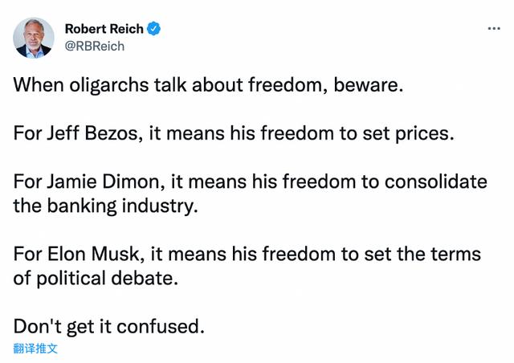Click the line ending with "freedom to consolidate"
Viewport: 514px width, 363px height.
(250, 181)
